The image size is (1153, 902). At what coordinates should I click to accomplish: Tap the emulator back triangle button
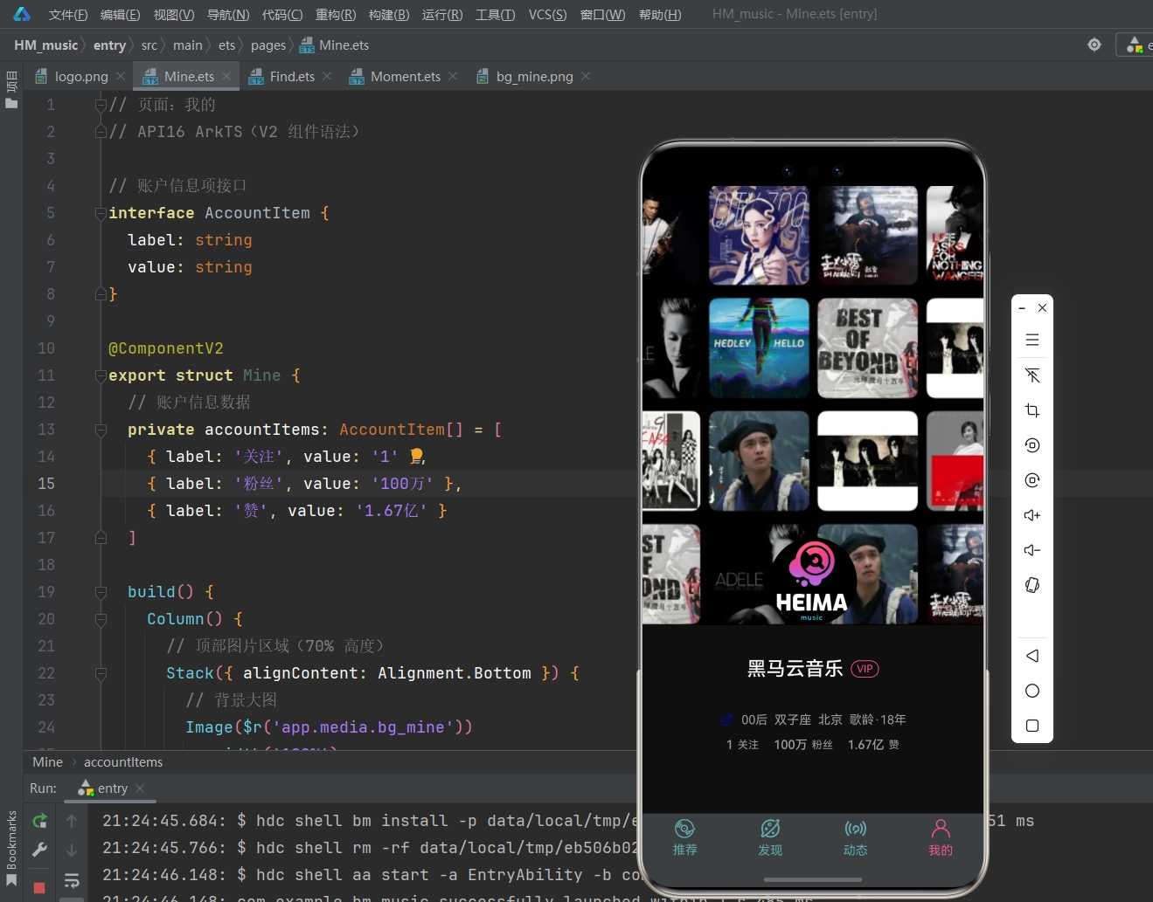click(x=1031, y=656)
